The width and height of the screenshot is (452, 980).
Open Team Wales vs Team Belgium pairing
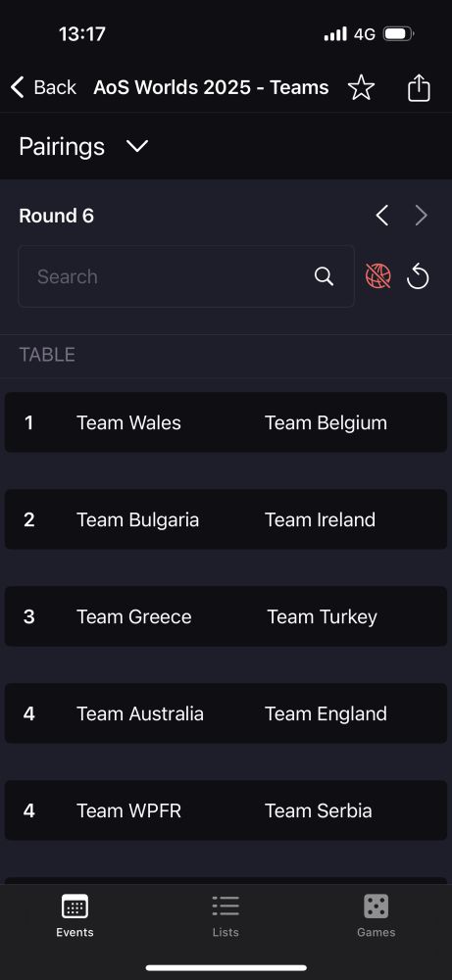(226, 422)
